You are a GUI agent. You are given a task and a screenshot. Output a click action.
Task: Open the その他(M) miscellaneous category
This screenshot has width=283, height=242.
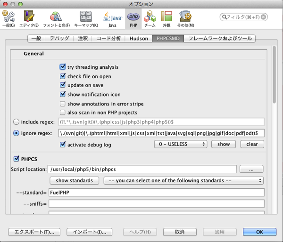[x=185, y=19]
